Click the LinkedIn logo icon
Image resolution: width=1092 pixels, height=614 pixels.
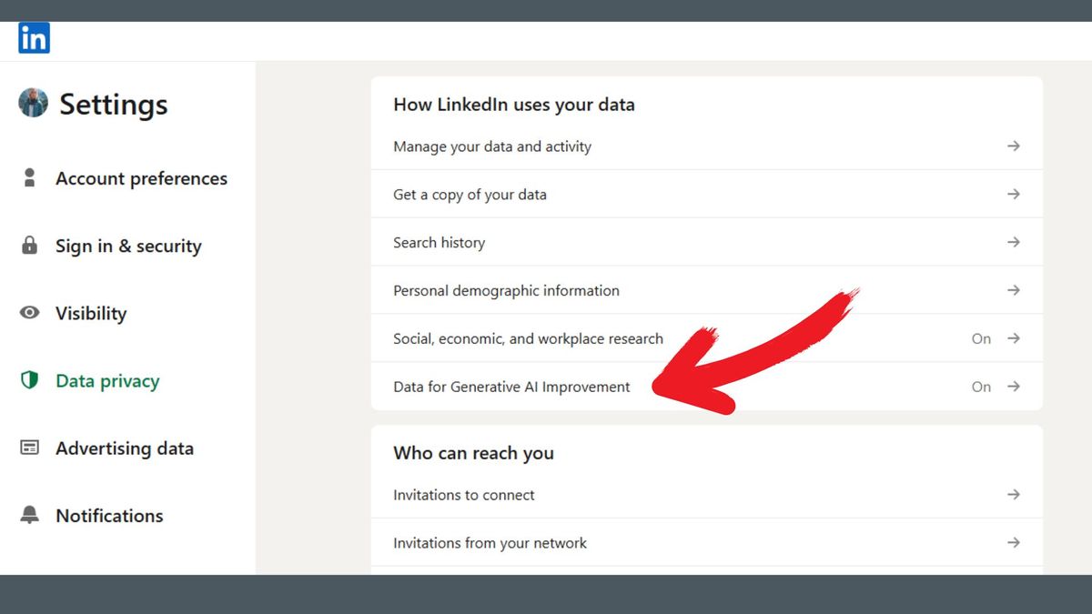tap(34, 37)
